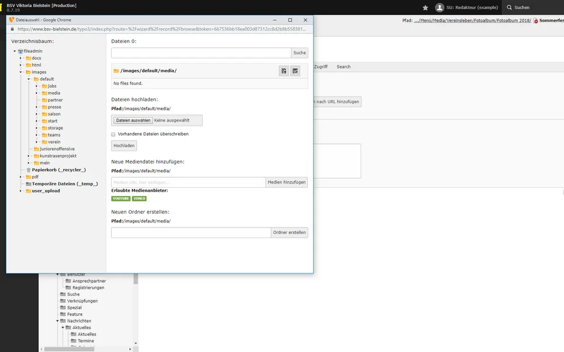Click the toggle selection icon in file list header

click(x=296, y=71)
